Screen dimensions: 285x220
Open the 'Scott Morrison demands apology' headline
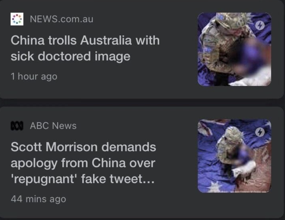tap(83, 163)
